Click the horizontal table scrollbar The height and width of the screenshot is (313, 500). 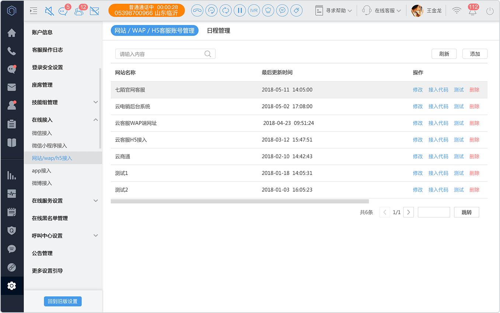(240, 201)
